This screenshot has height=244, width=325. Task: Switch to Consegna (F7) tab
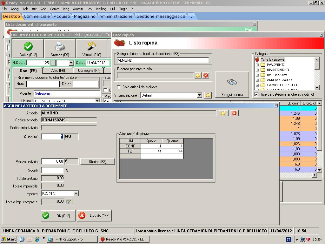point(89,71)
